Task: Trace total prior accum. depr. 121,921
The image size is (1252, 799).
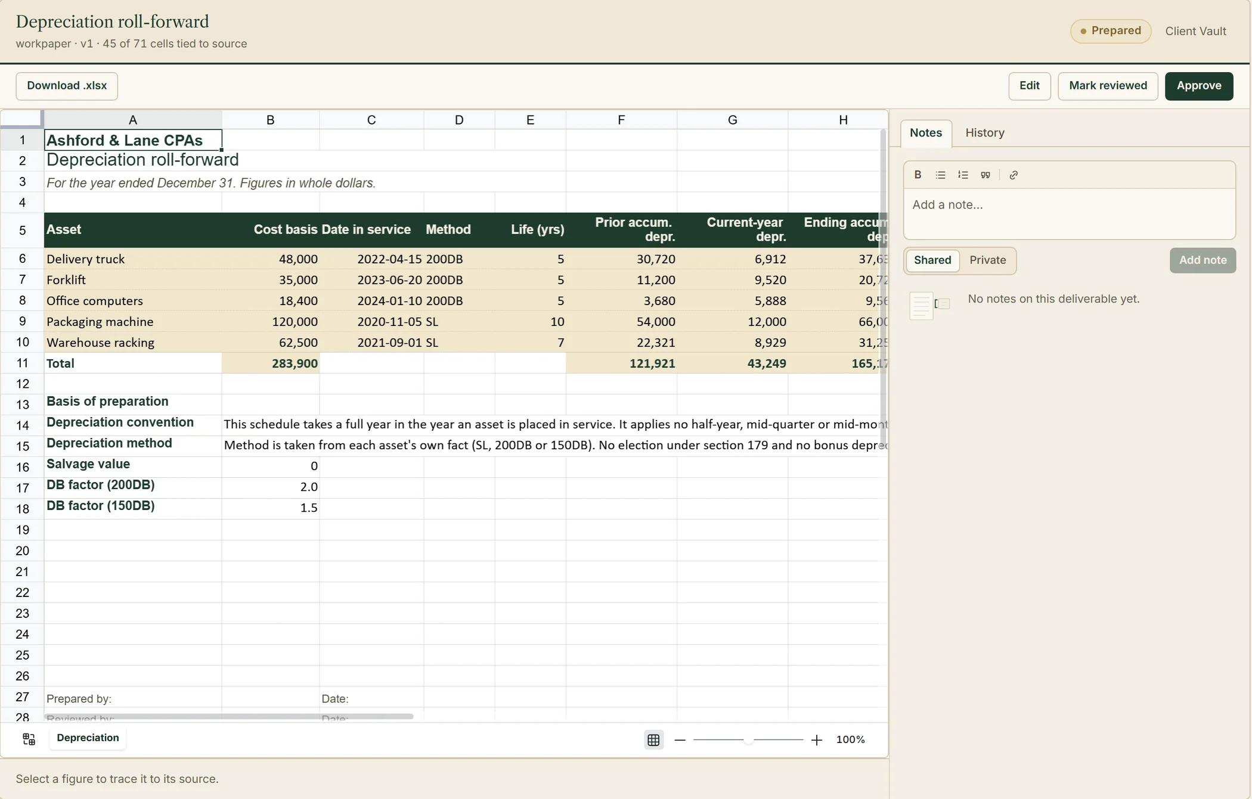Action: click(x=621, y=363)
